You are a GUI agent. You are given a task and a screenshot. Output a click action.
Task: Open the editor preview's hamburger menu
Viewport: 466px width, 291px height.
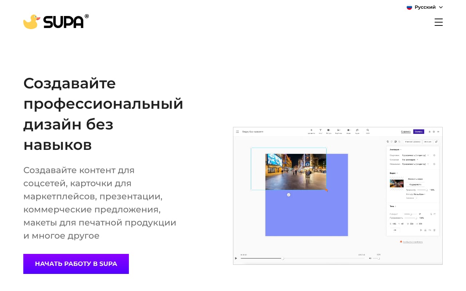tap(237, 132)
